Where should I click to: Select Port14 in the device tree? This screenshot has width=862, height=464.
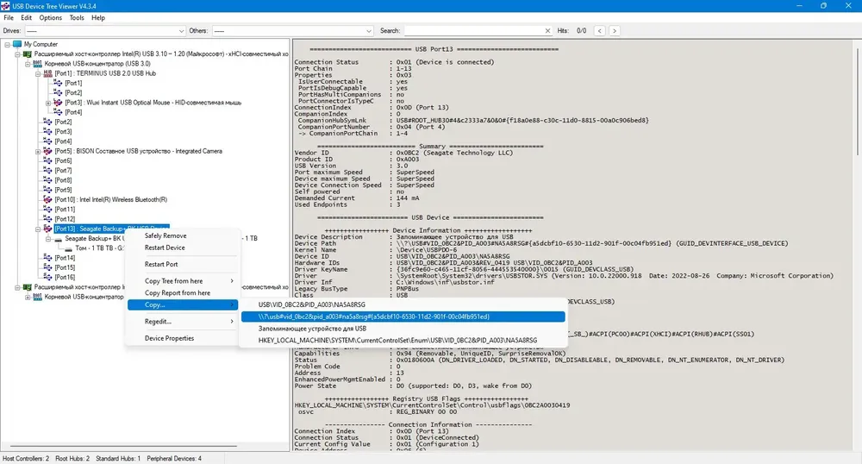[65, 258]
